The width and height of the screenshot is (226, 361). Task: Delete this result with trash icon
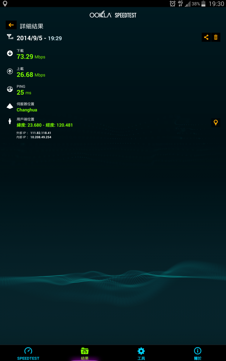coord(216,37)
